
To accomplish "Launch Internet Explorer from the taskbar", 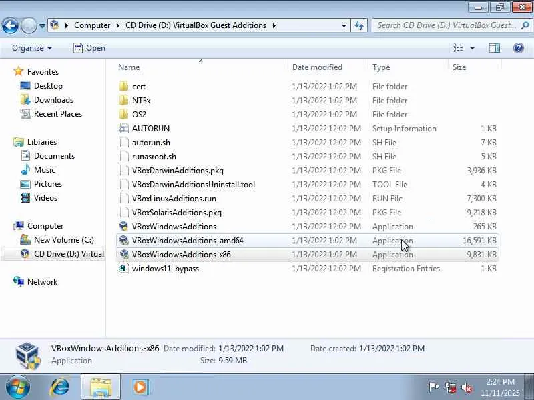I will [x=60, y=387].
